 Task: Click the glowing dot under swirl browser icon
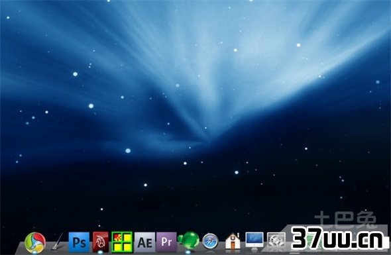[34, 252]
